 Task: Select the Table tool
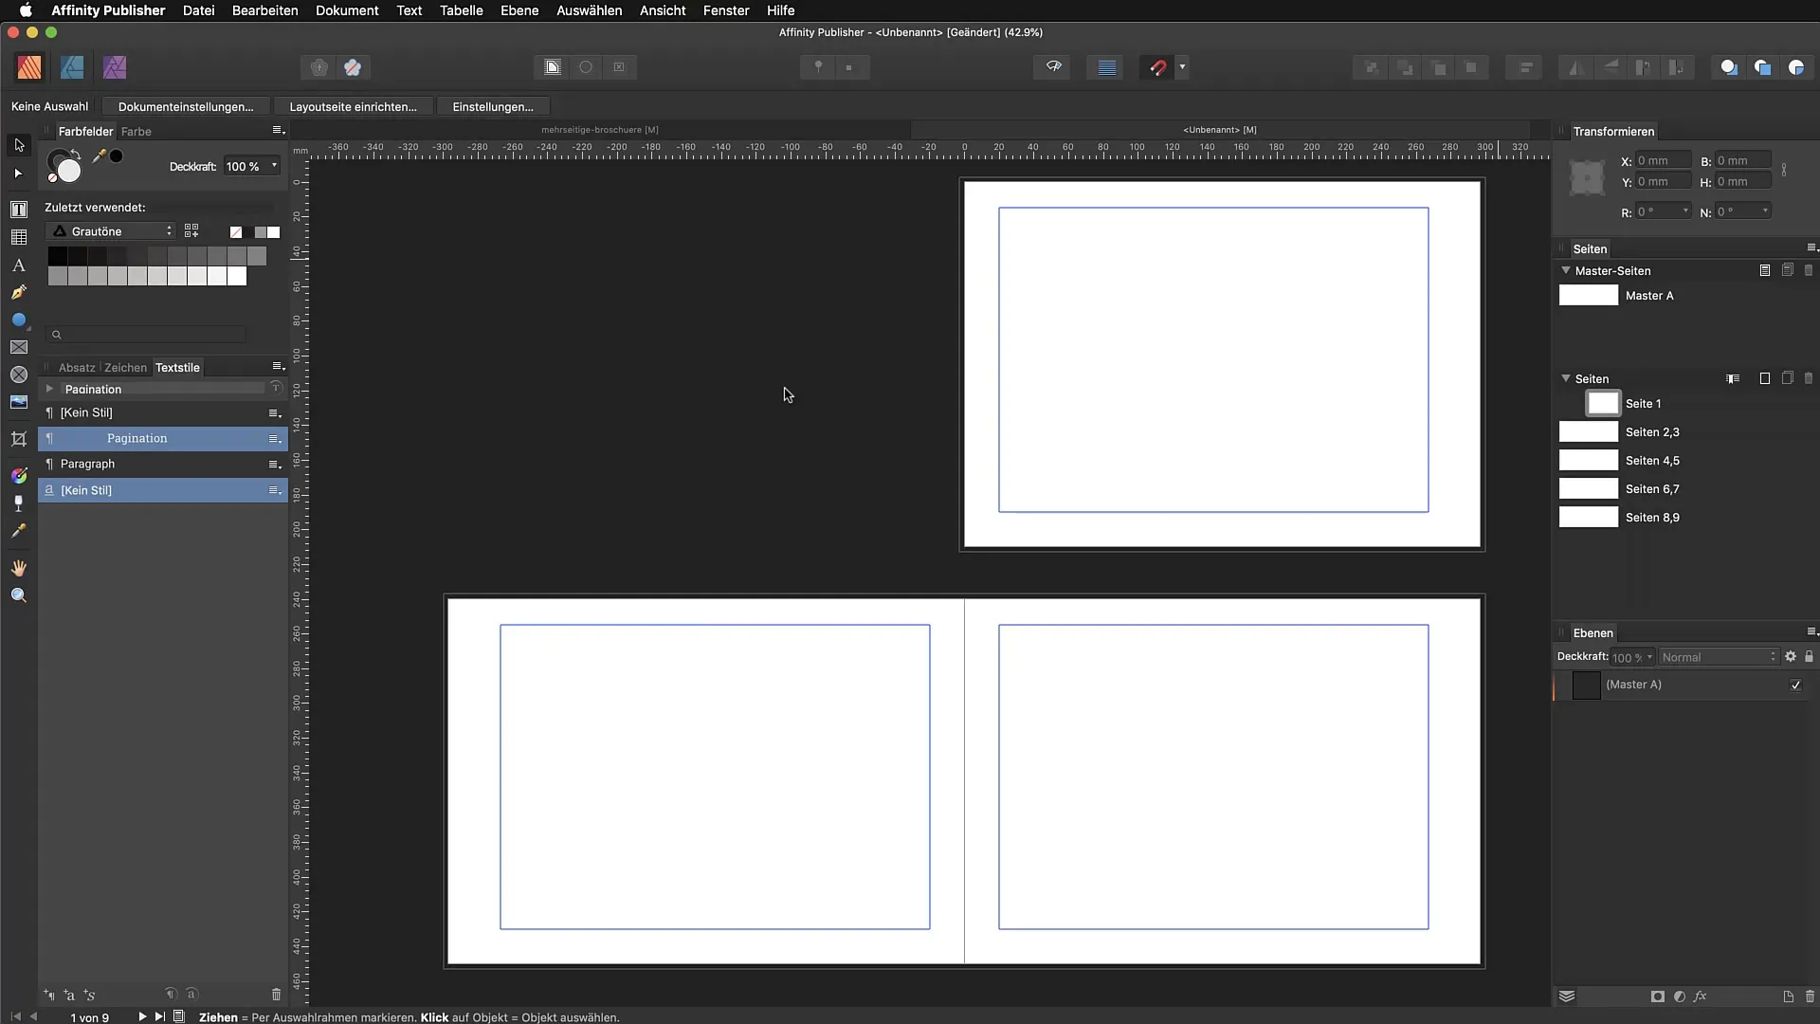(x=19, y=237)
